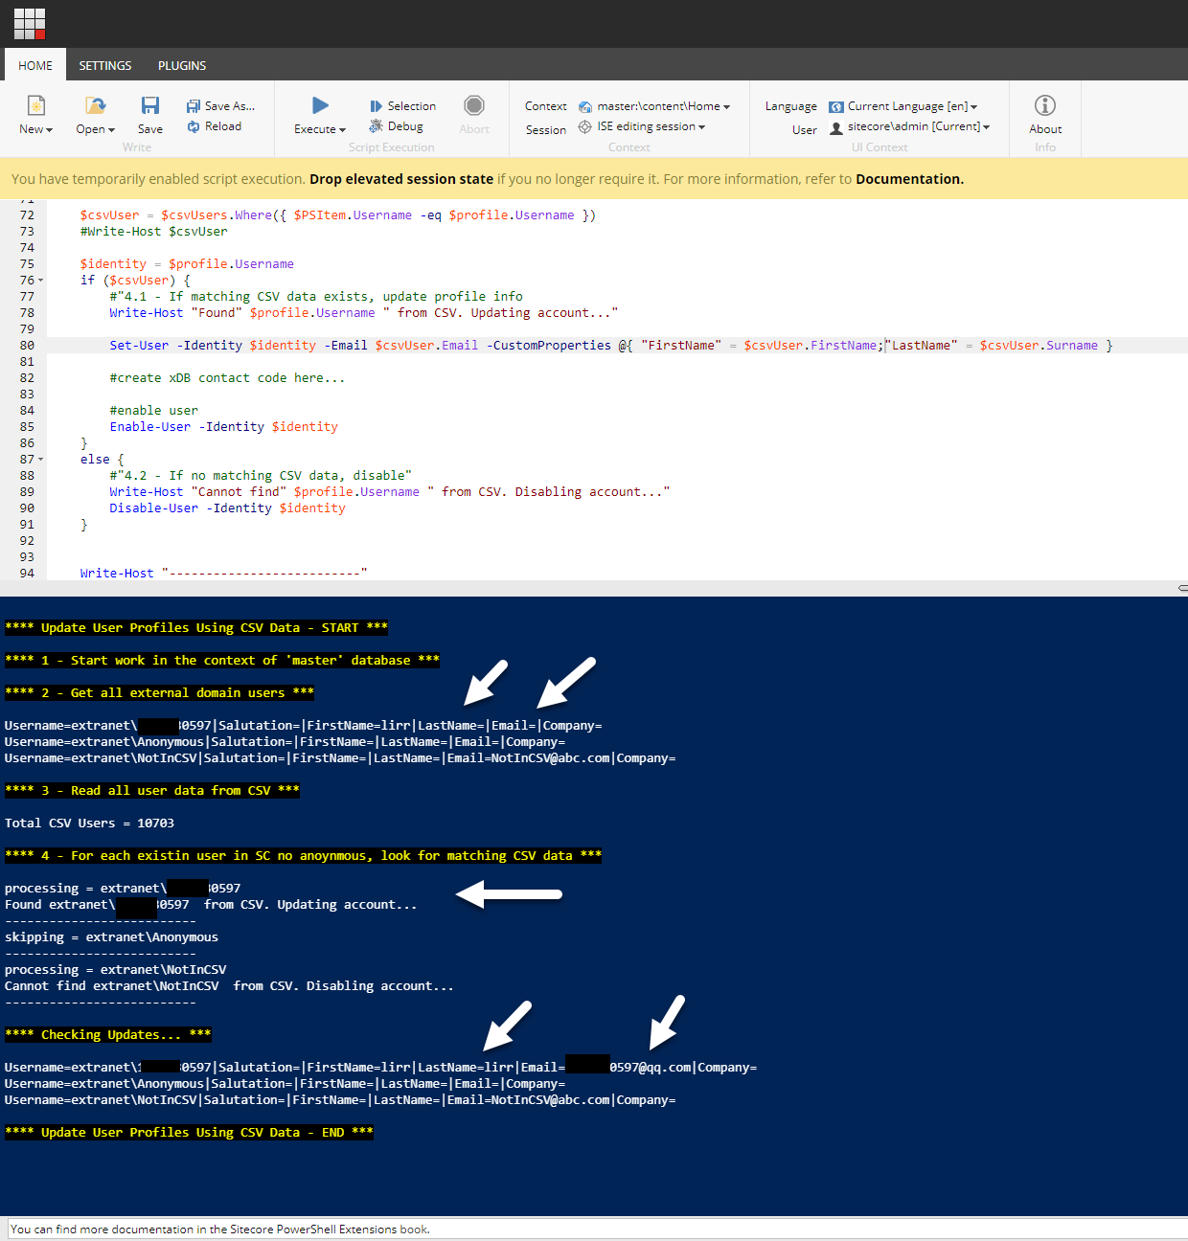Click the New script page icon
This screenshot has height=1241, width=1188.
tap(36, 105)
